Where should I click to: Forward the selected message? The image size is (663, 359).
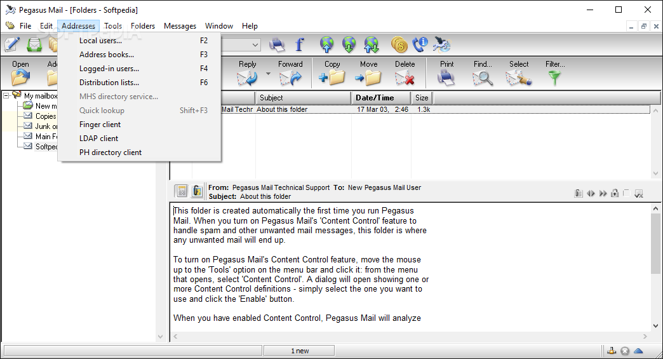(290, 72)
